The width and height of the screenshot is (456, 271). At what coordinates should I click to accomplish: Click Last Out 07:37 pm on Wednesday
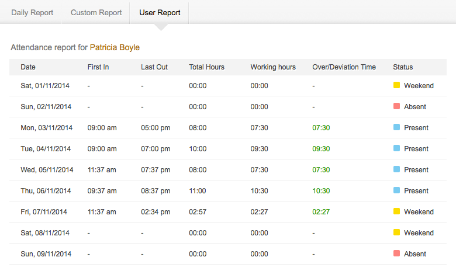coord(156,169)
